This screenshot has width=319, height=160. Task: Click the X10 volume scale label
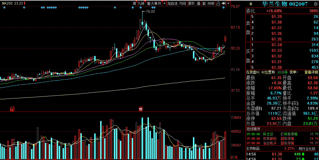pos(234,157)
